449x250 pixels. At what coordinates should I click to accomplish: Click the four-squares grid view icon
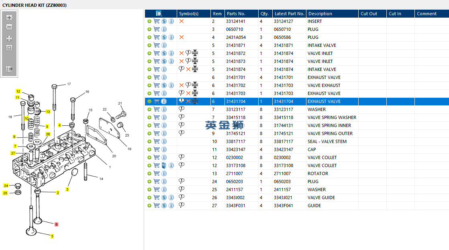pyautogui.click(x=9, y=38)
